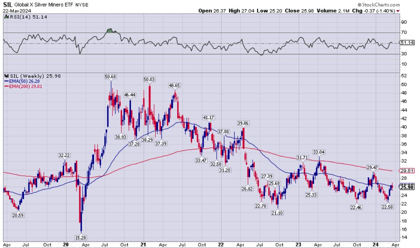Screen dimensions: 420x248
Task: Click the 31.71 price label
Action: (302, 158)
